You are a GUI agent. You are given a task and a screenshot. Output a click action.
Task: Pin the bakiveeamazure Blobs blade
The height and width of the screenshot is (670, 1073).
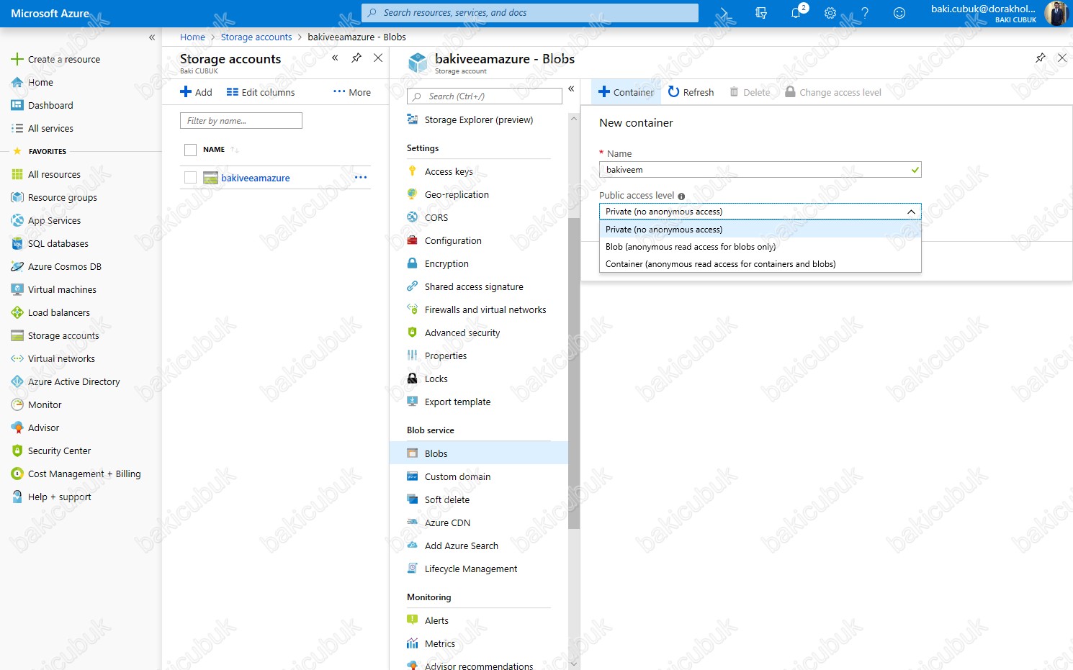pos(1041,58)
